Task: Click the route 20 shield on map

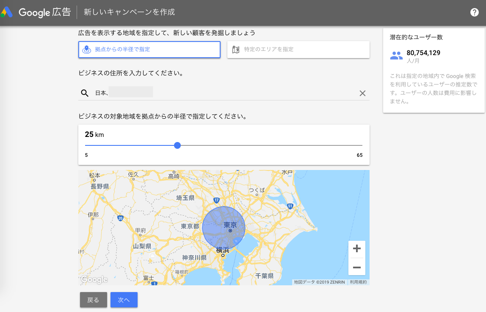Action: click(120, 218)
